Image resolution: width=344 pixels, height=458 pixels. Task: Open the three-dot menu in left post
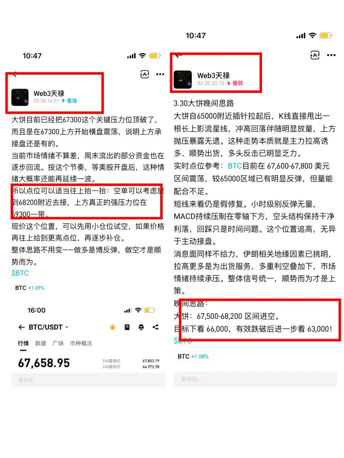[160, 74]
